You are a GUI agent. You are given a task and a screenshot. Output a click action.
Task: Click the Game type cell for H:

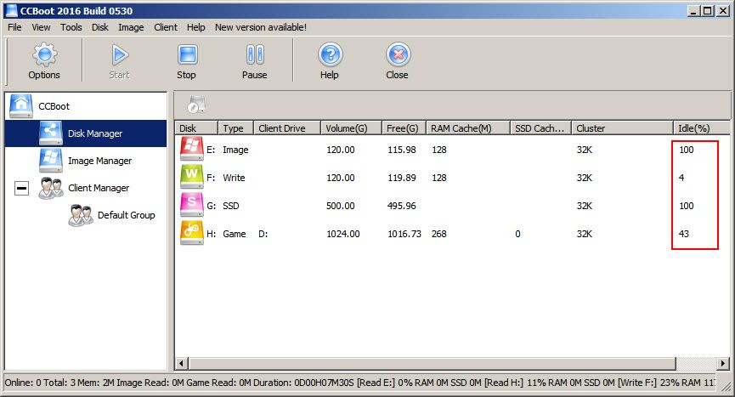235,234
